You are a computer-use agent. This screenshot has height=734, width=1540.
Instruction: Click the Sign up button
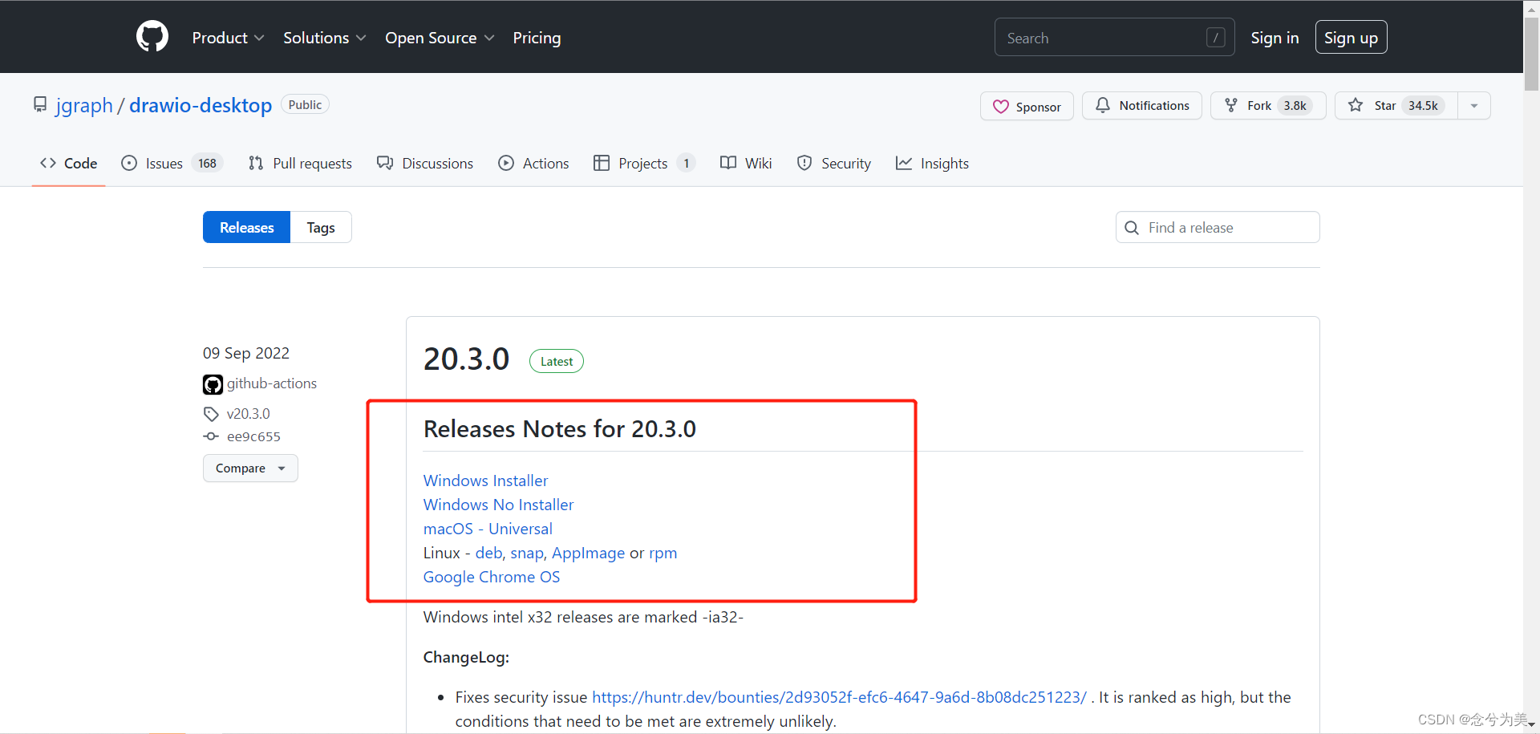1351,38
